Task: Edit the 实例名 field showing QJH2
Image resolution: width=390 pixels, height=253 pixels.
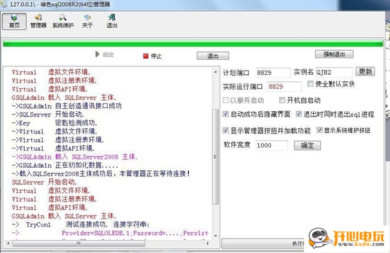Action: pos(334,72)
